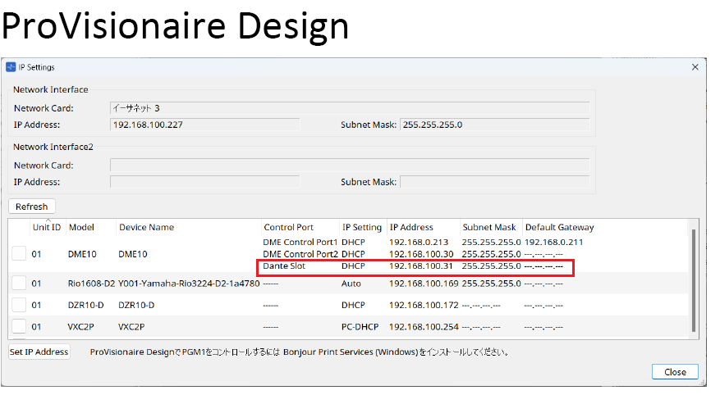Click the Bonjour Print Services notice text
Image resolution: width=720 pixels, height=404 pixels.
[x=300, y=352]
